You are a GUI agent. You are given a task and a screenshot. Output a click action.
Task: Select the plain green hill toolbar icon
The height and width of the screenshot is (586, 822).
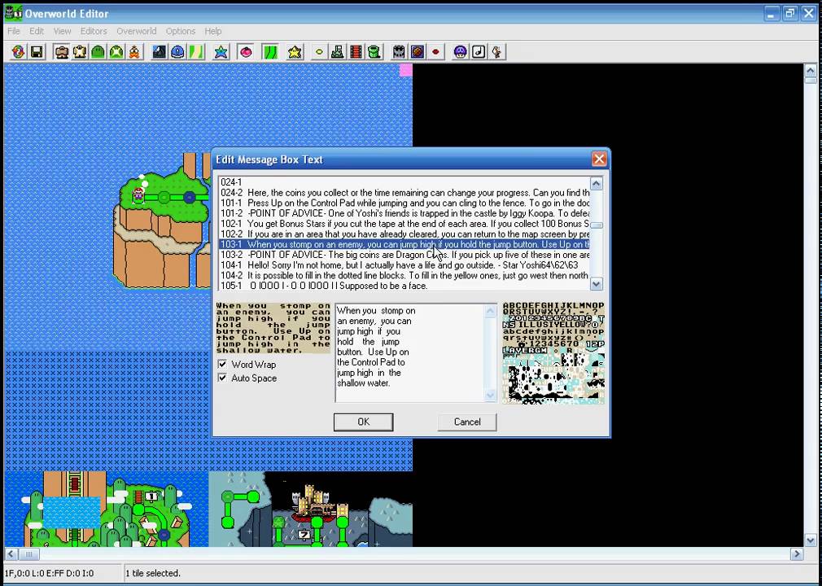(x=98, y=52)
